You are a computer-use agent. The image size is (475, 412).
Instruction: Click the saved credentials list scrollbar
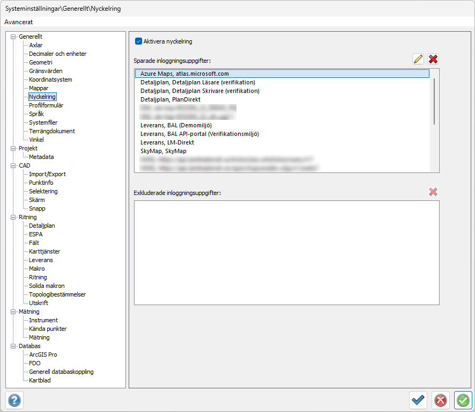pos(434,102)
